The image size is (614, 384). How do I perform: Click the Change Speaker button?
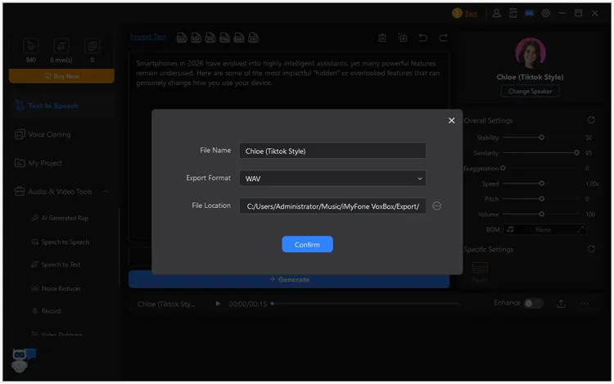(530, 91)
